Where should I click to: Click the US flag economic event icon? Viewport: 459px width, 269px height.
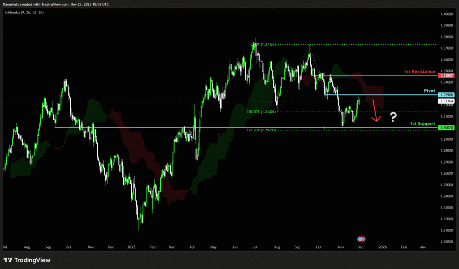pyautogui.click(x=361, y=239)
